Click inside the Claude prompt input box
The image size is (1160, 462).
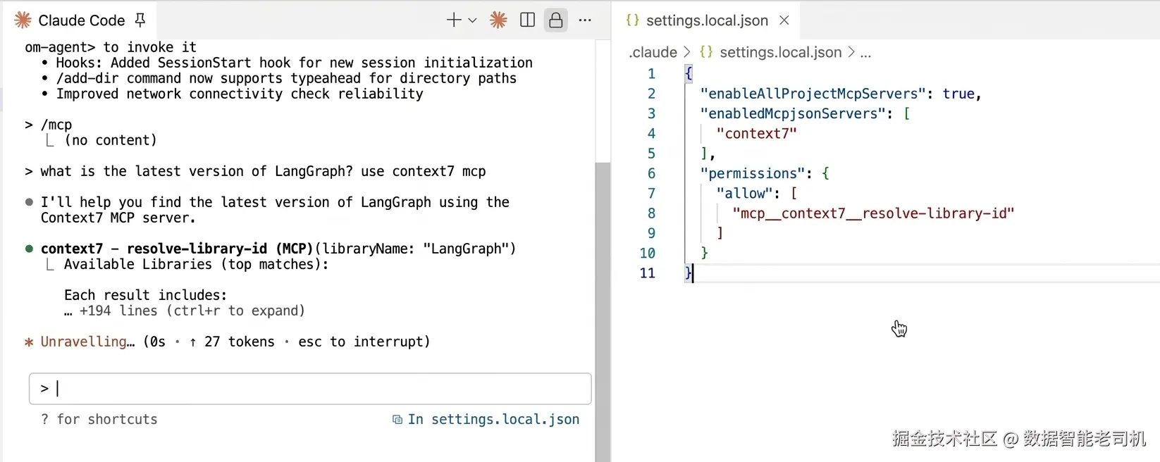pyautogui.click(x=310, y=389)
